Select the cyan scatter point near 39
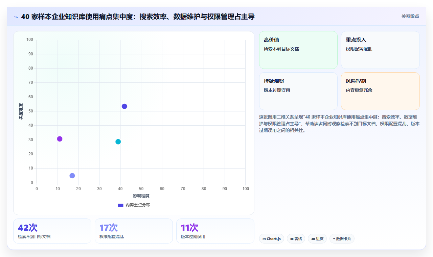This screenshot has height=257, width=433. (118, 142)
